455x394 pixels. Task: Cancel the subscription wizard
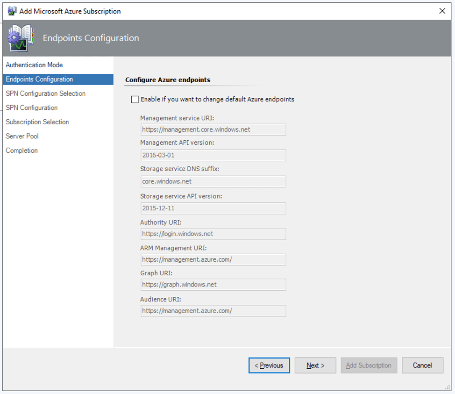pos(422,365)
